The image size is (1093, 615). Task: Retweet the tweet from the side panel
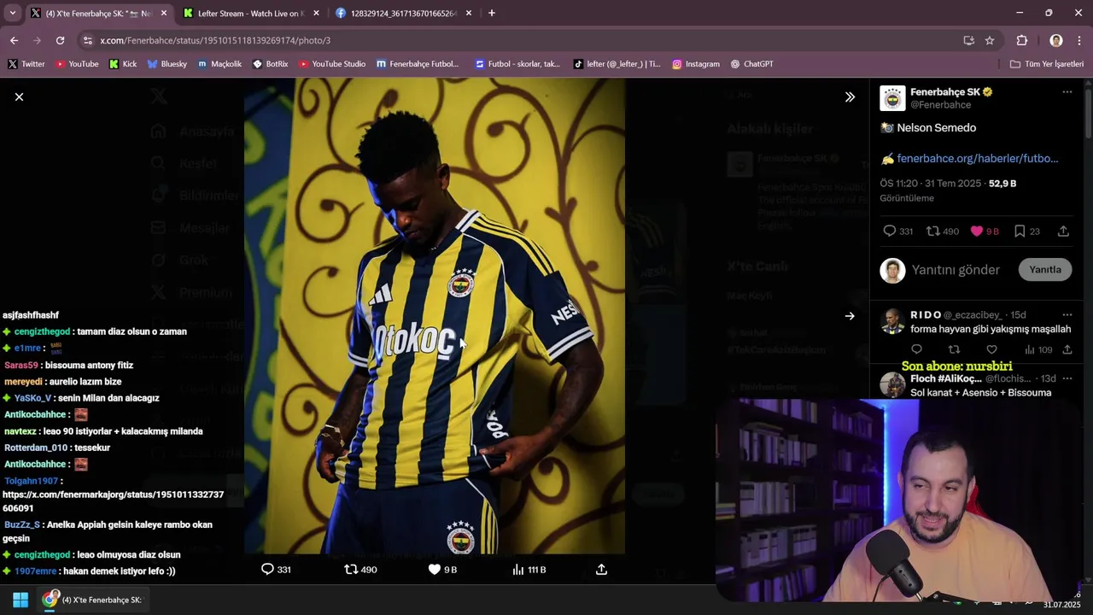point(933,231)
